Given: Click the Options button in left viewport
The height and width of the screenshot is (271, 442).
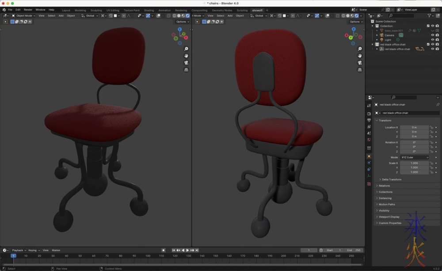Looking at the screenshot, I should point(182,22).
